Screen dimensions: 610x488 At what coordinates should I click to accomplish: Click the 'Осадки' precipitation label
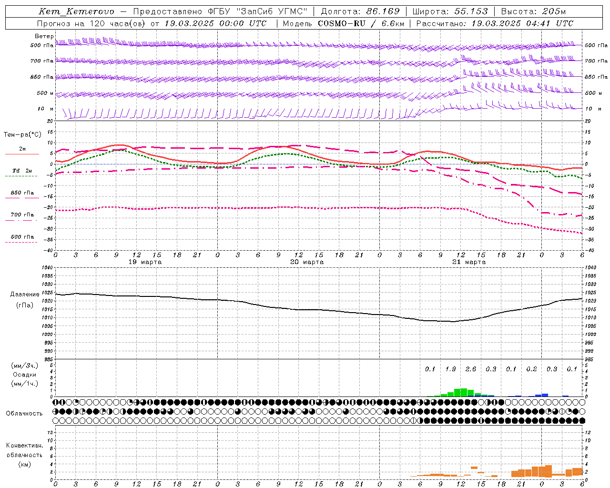coord(25,375)
